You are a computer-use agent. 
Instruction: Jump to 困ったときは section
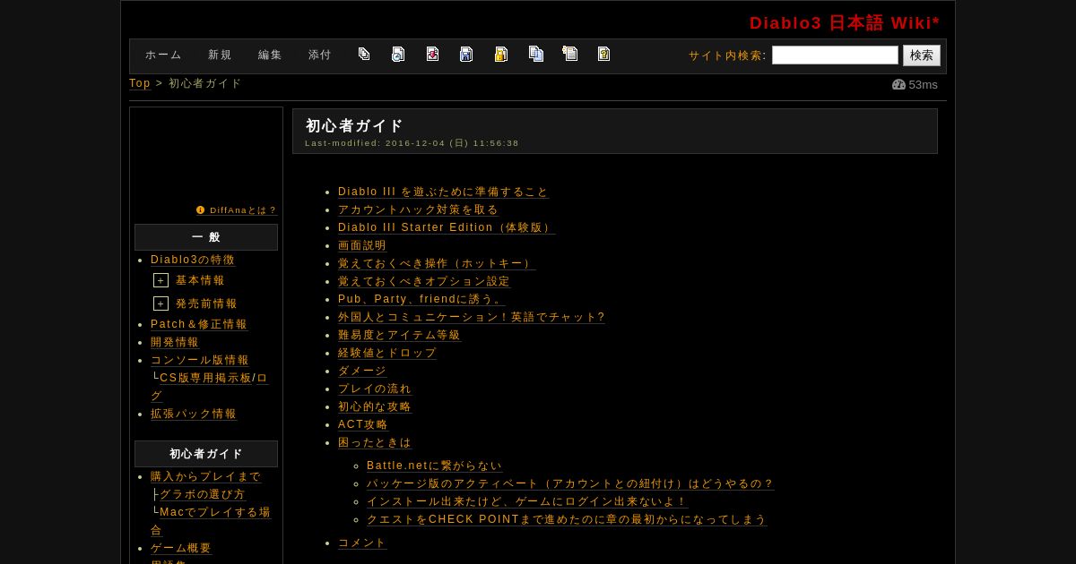click(x=375, y=442)
